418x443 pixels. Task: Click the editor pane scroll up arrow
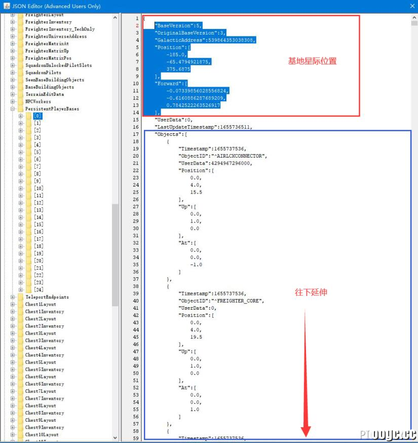coord(414,18)
